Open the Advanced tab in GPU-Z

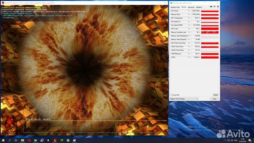pyautogui.click(x=191, y=7)
